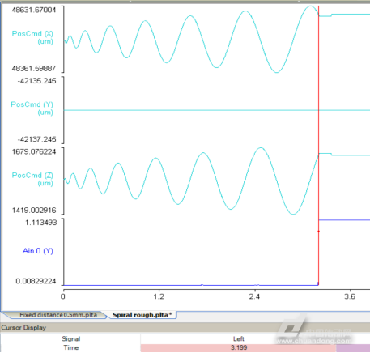Image resolution: width=370 pixels, height=353 pixels.
Task: Click the purple right cursor cell
Action: (353, 348)
